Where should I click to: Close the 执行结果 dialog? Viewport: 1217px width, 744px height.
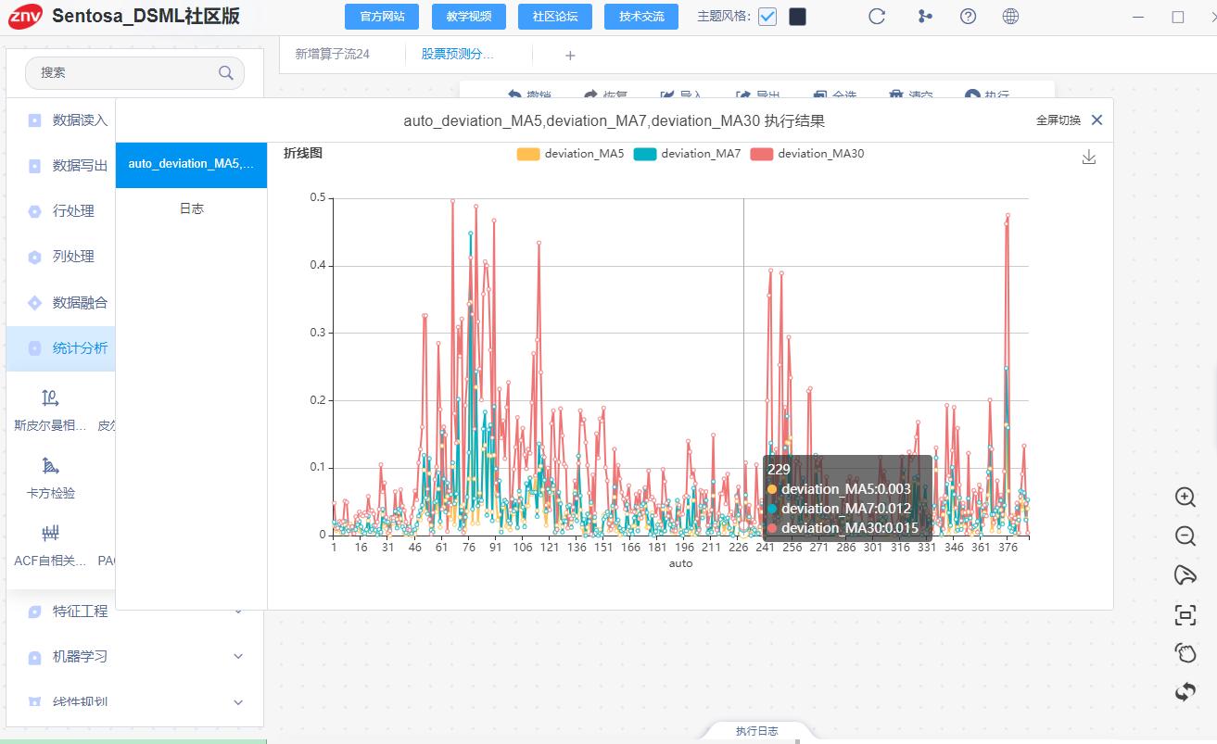click(1097, 120)
